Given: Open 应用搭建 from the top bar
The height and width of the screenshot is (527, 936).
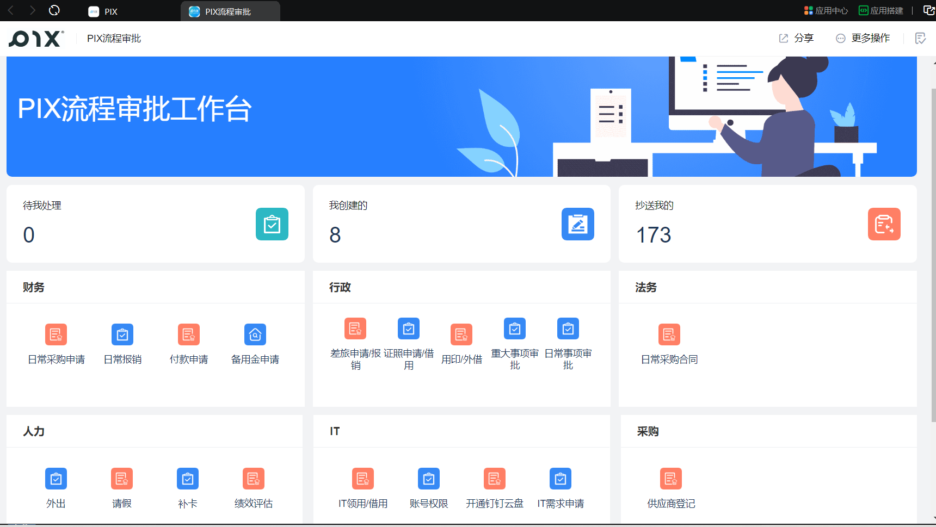Looking at the screenshot, I should pyautogui.click(x=881, y=10).
